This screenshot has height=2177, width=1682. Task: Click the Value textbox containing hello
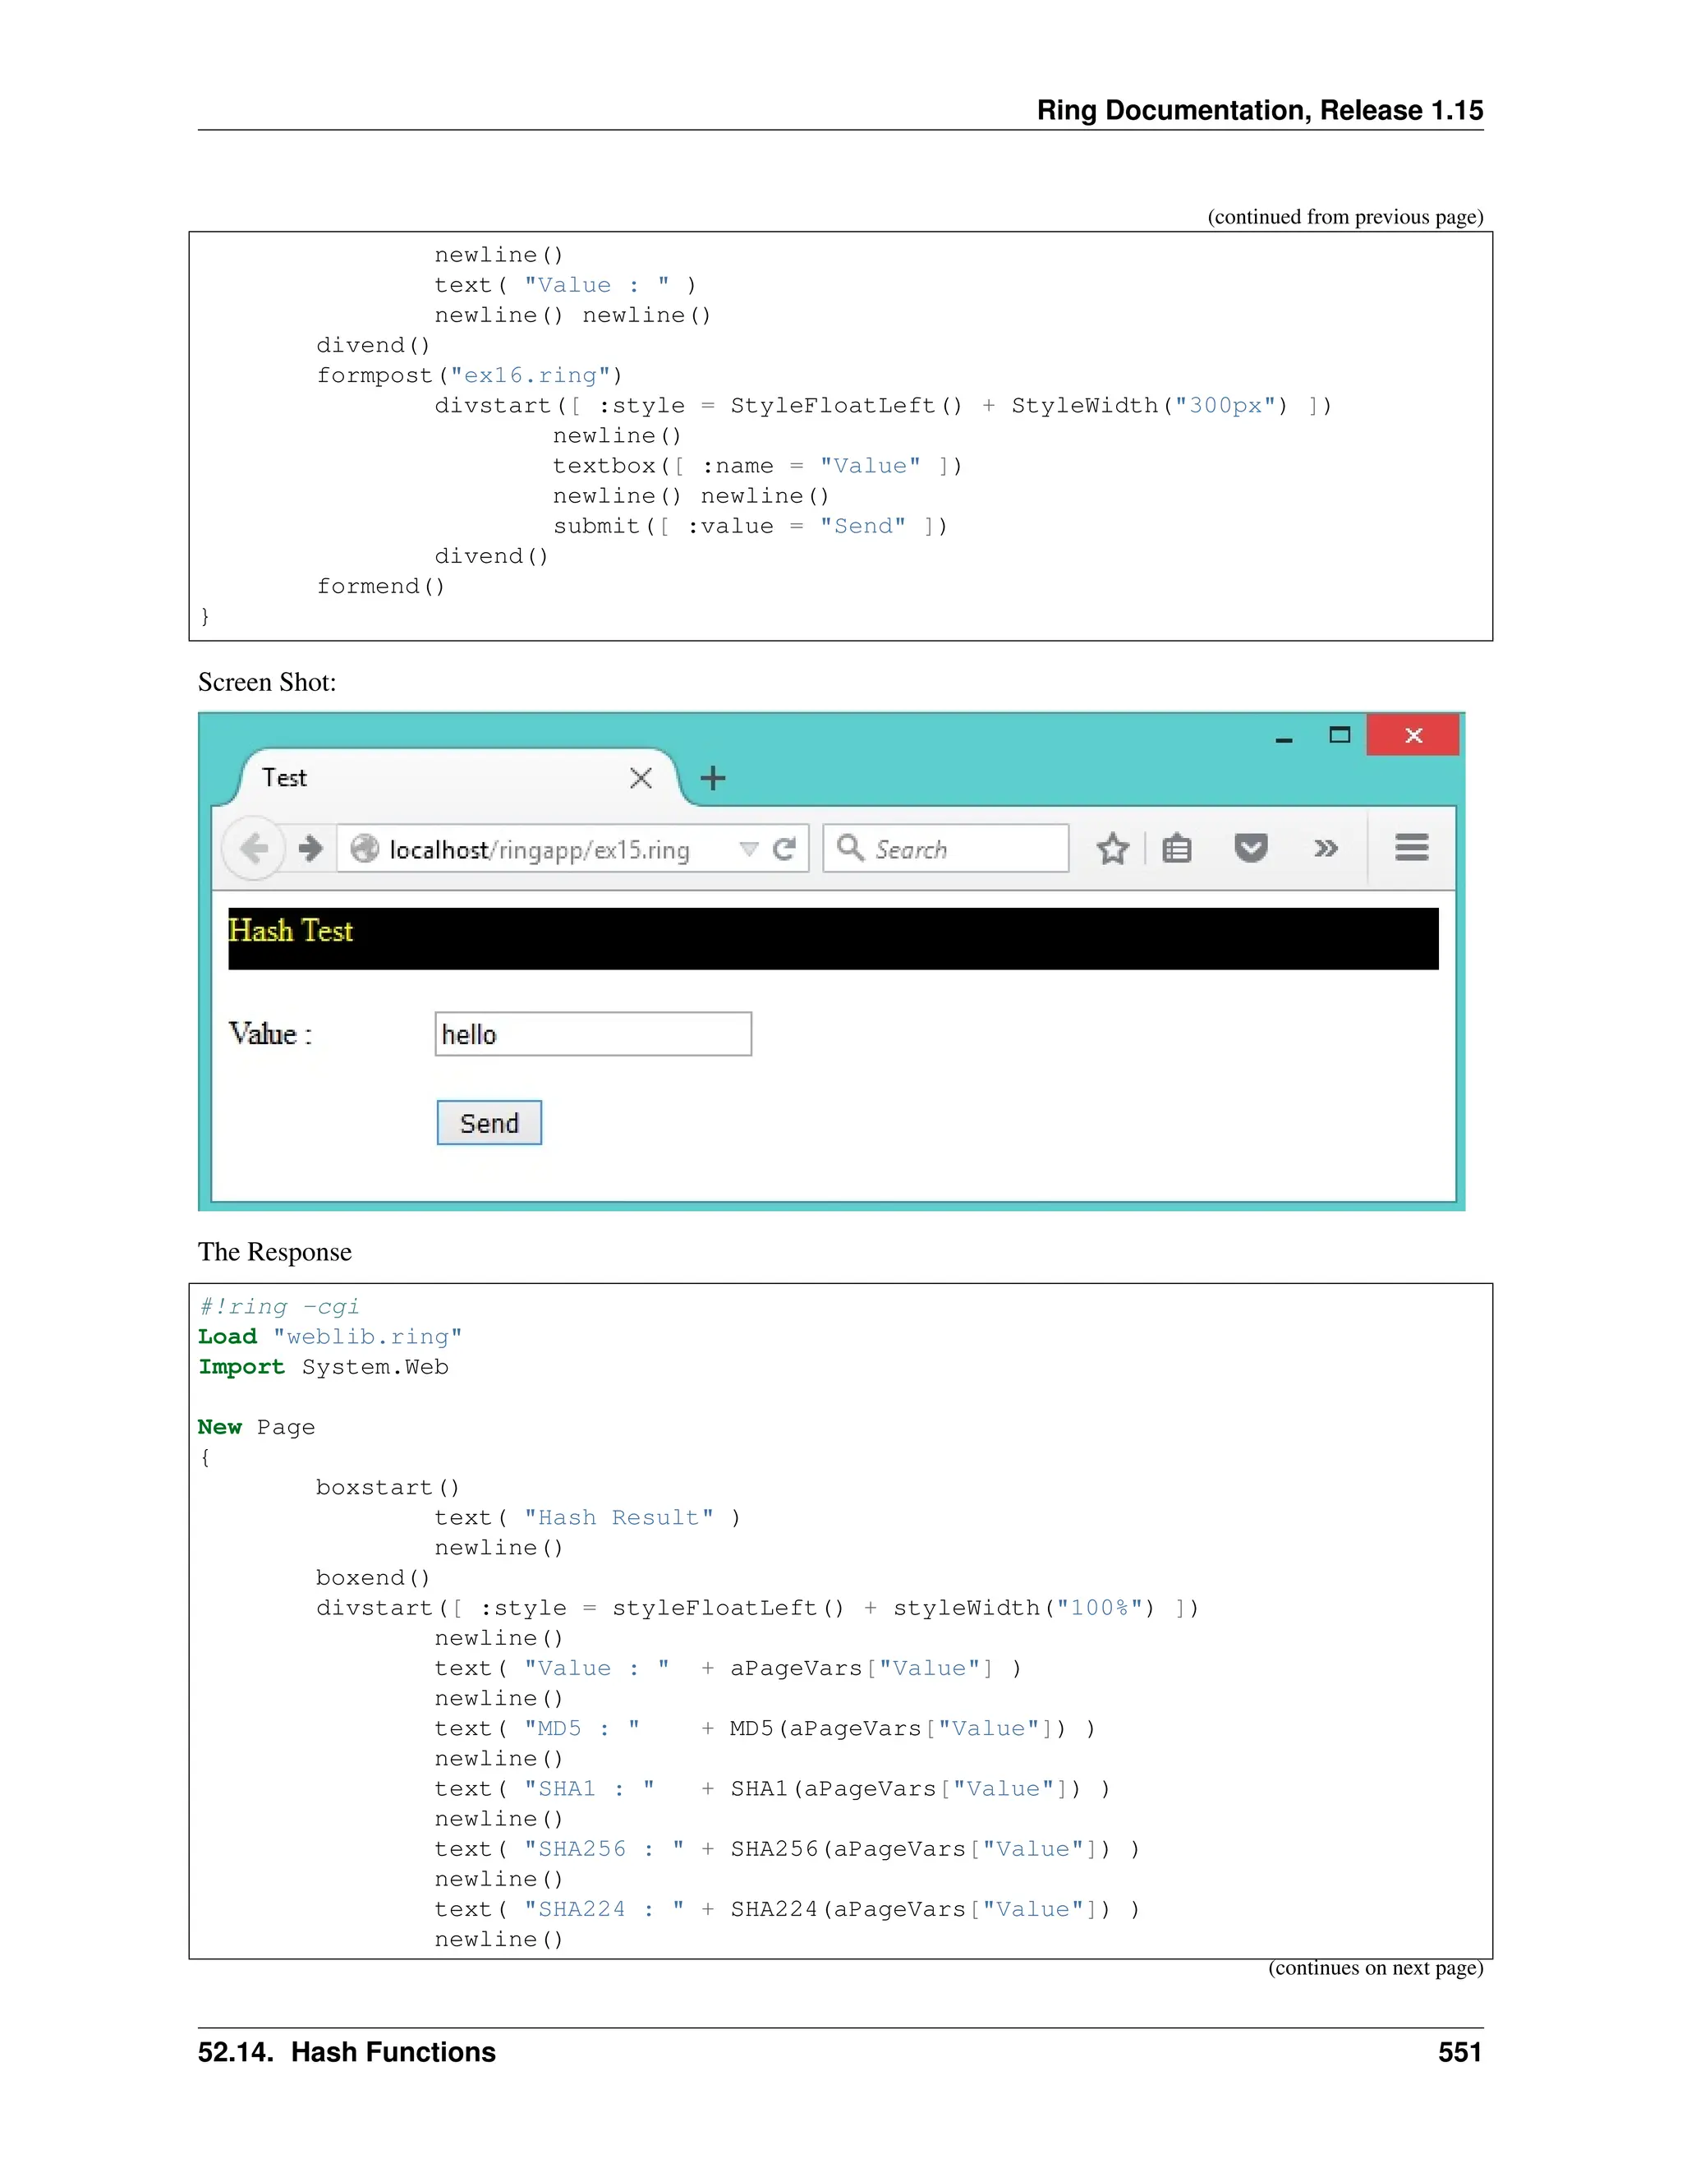(593, 1034)
